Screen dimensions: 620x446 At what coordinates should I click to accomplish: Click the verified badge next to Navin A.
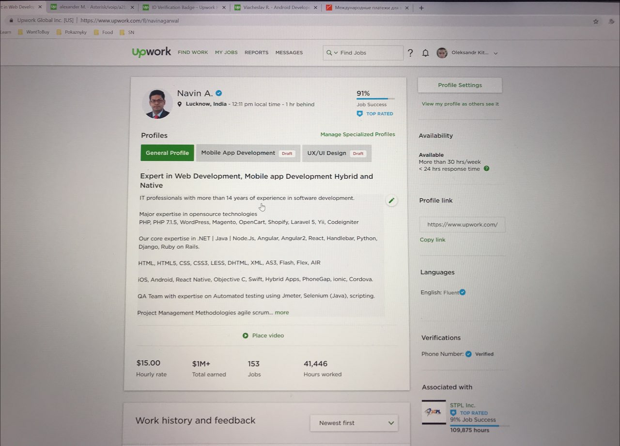coord(219,93)
